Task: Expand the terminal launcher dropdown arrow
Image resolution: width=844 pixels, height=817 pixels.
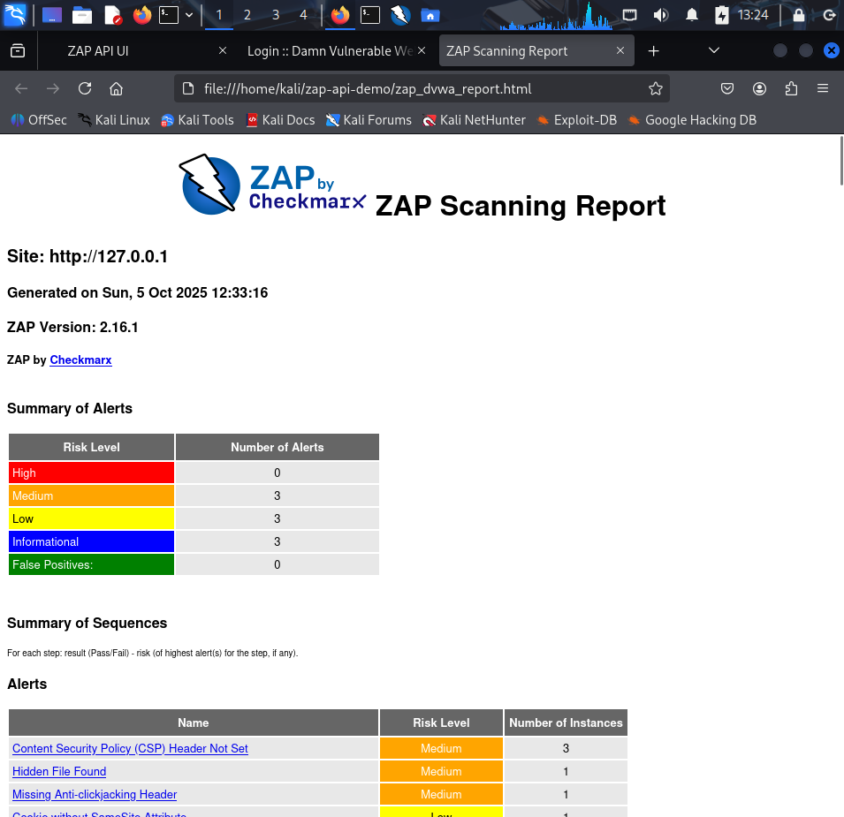Action: 189,15
